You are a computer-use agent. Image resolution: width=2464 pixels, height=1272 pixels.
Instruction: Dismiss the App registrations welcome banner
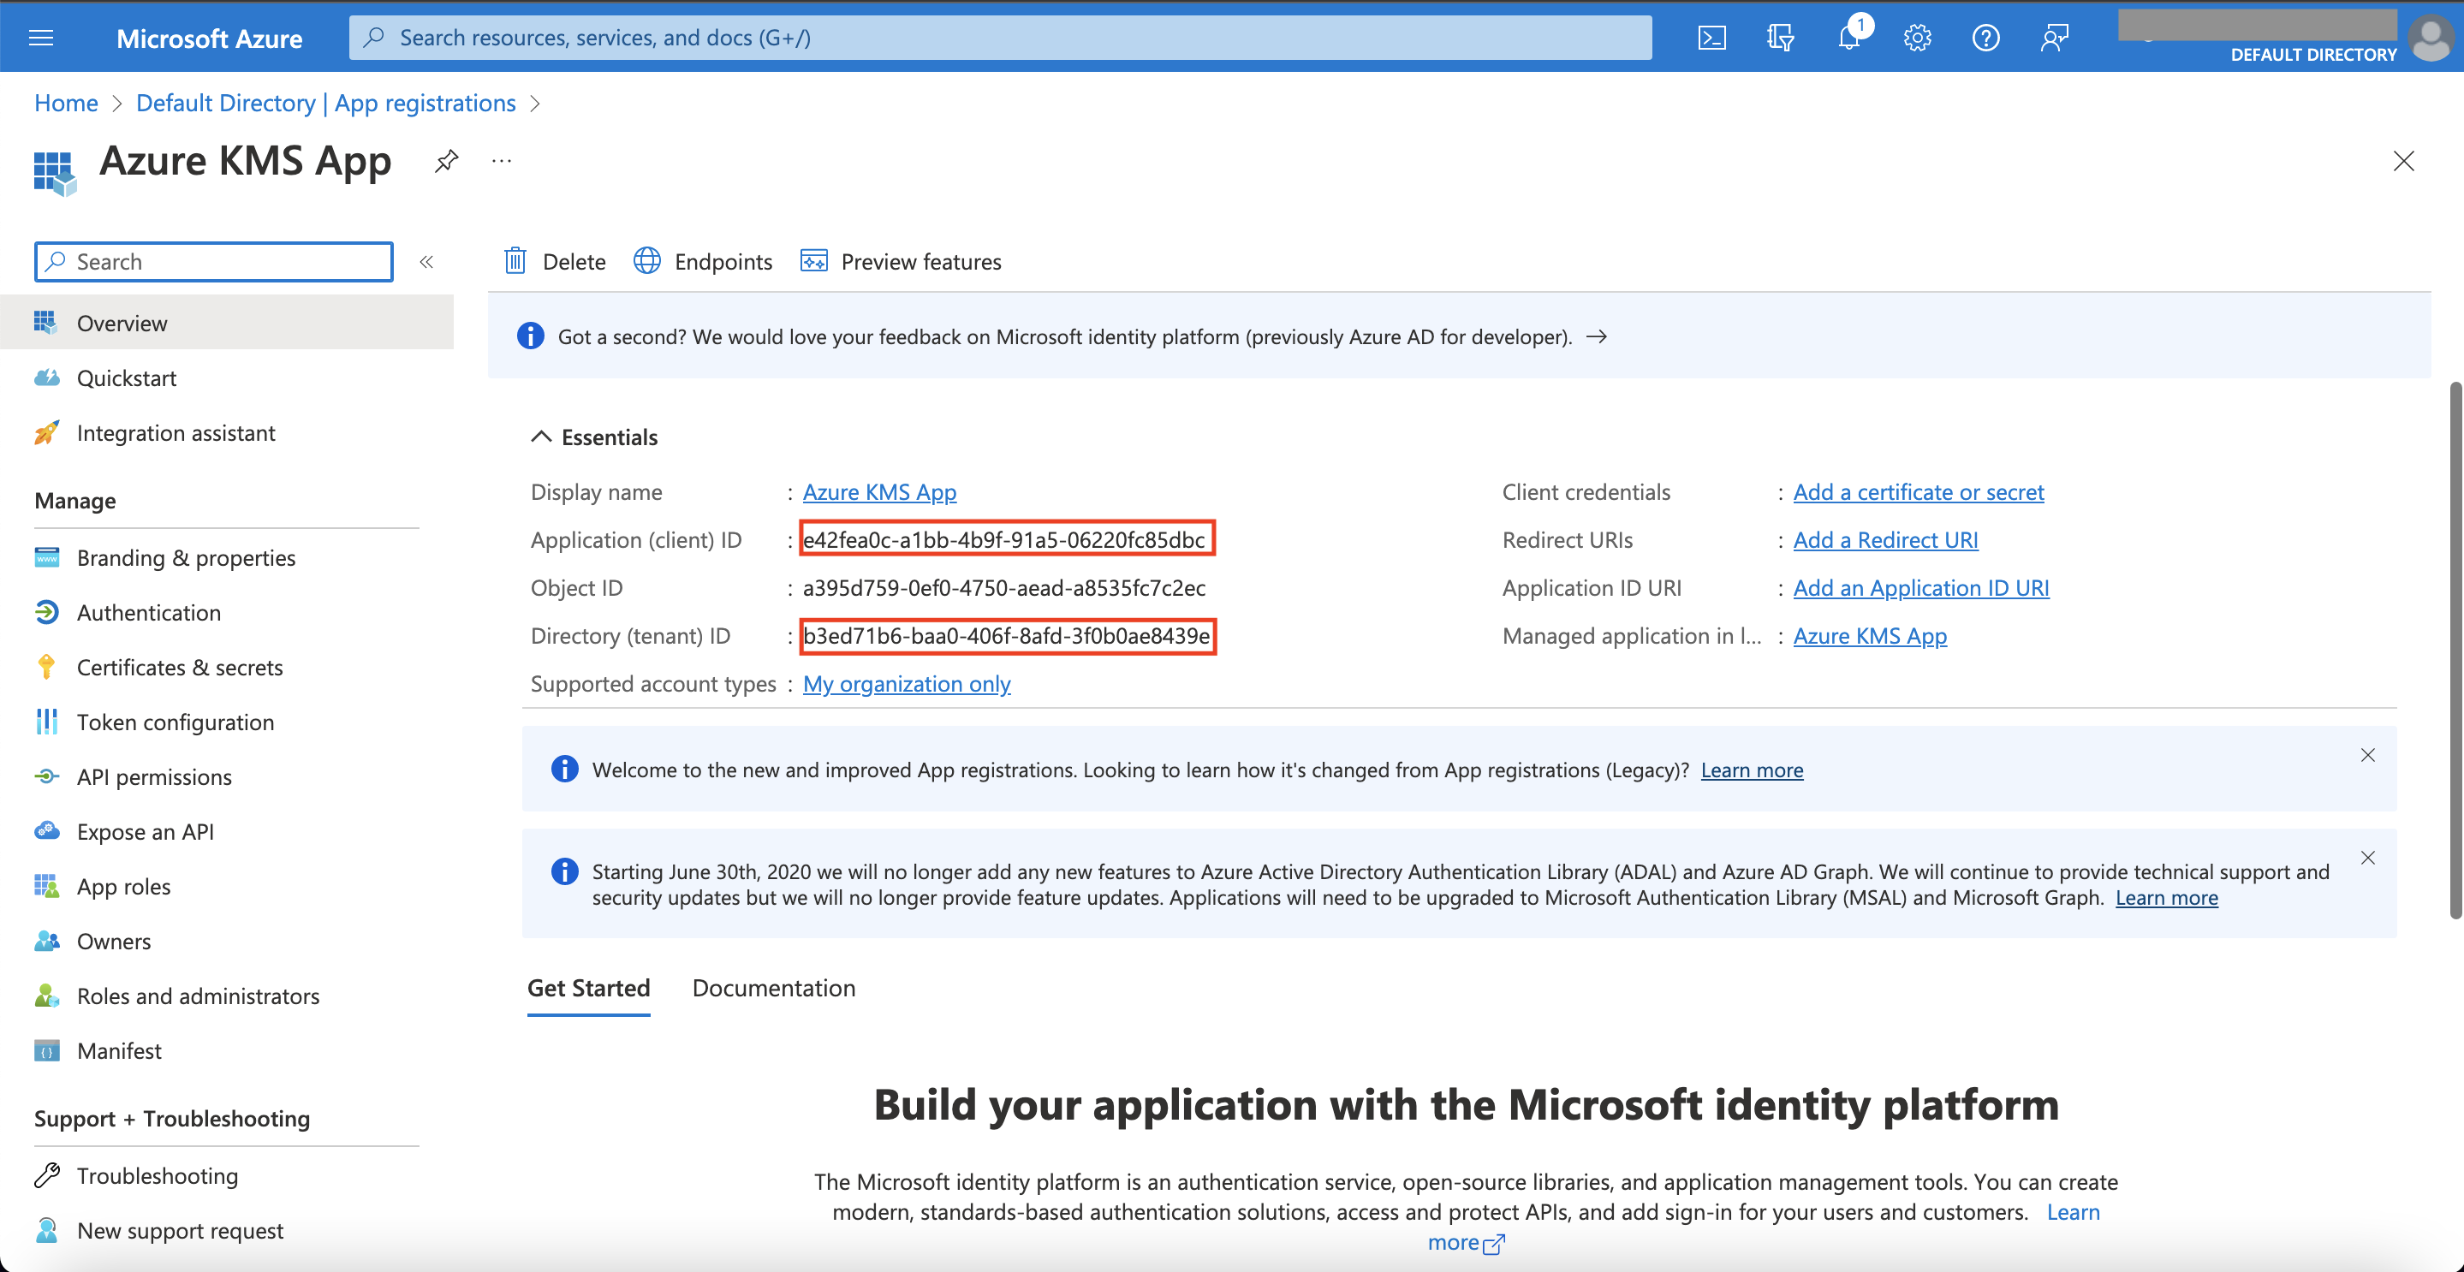click(x=2367, y=755)
